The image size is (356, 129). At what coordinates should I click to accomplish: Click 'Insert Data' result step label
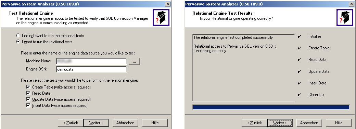pyautogui.click(x=317, y=83)
